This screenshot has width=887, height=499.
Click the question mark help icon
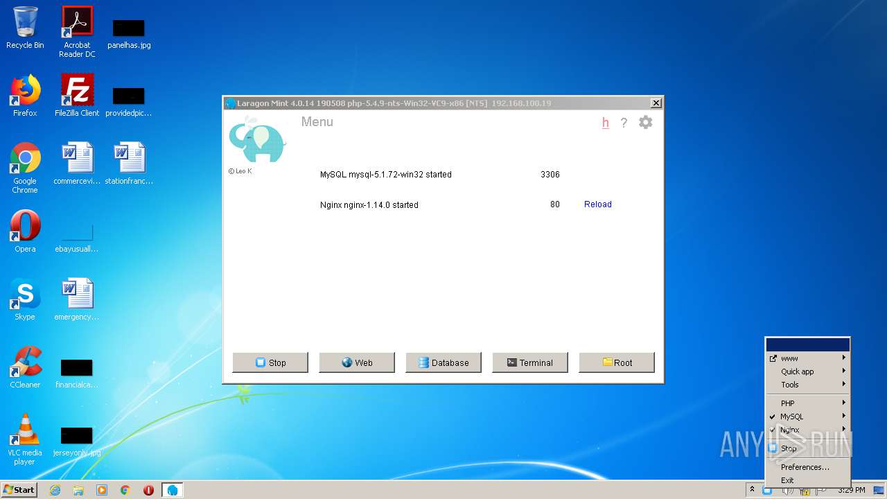[624, 123]
